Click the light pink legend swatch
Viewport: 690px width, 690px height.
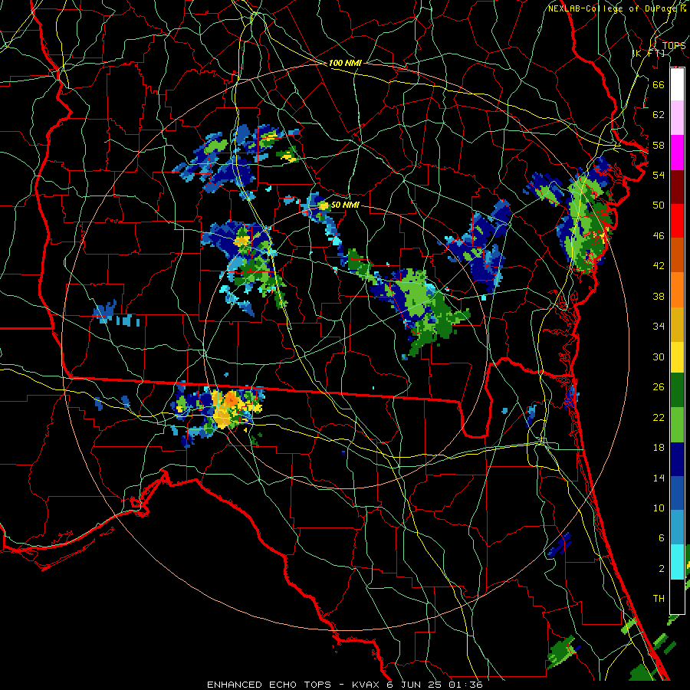[x=677, y=118]
